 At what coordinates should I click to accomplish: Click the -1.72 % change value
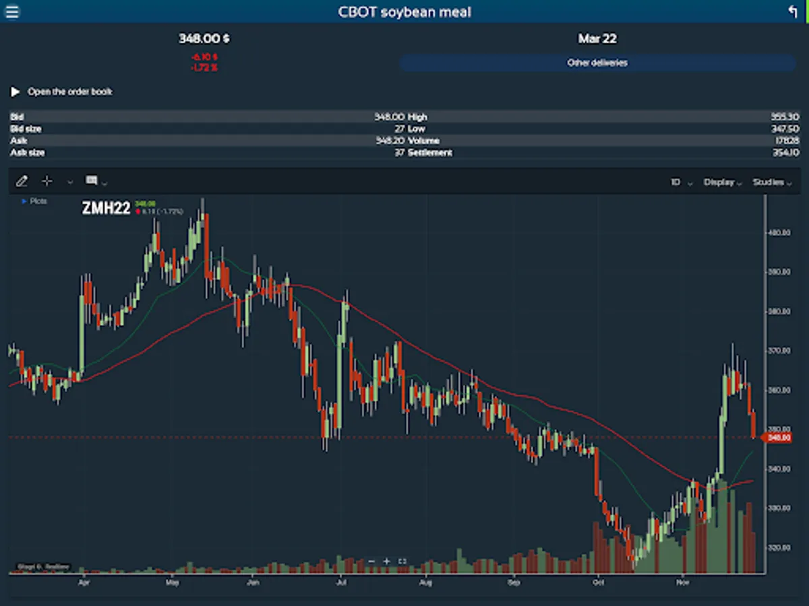coord(204,68)
